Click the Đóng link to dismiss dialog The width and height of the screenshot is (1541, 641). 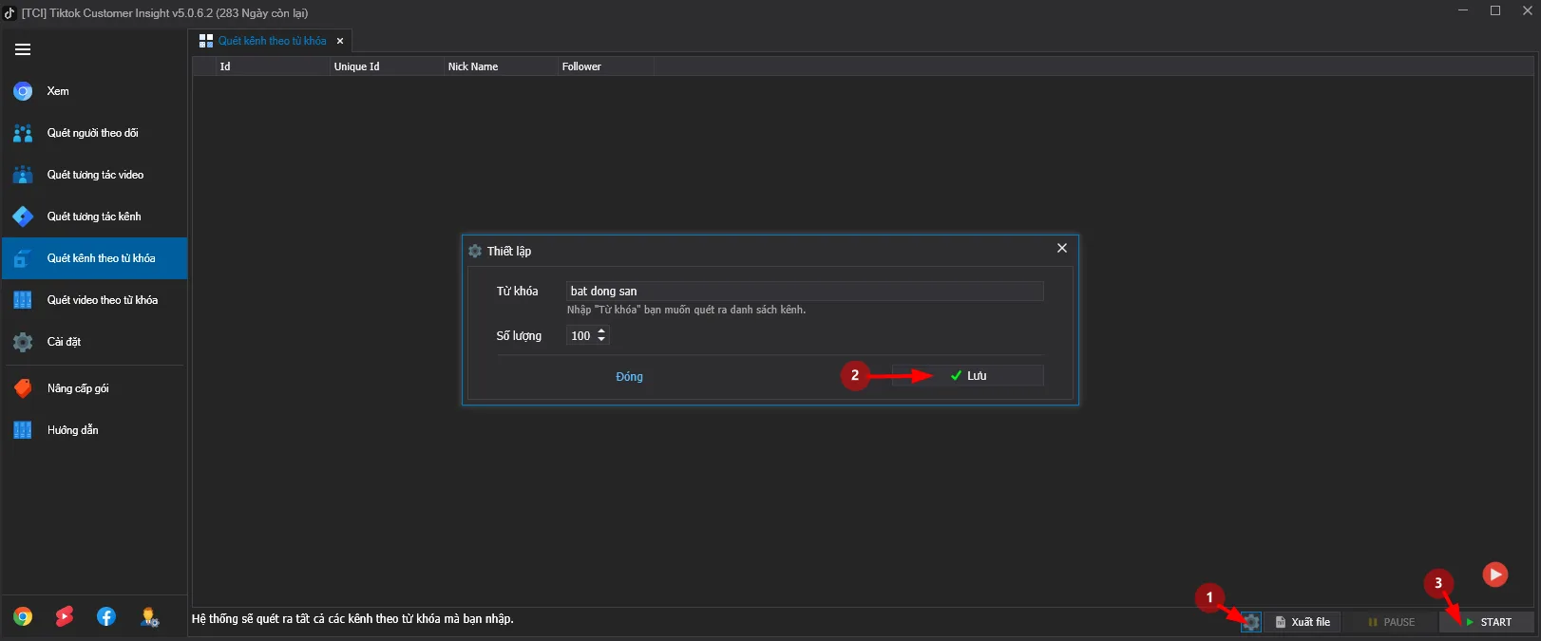coord(629,377)
